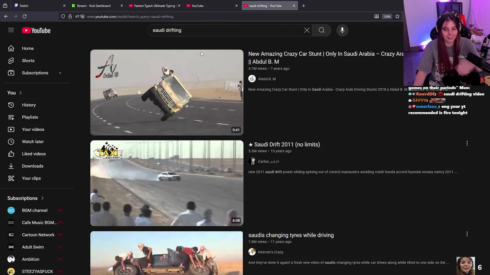Expand the You section chevron
490x275 pixels.
20,93
